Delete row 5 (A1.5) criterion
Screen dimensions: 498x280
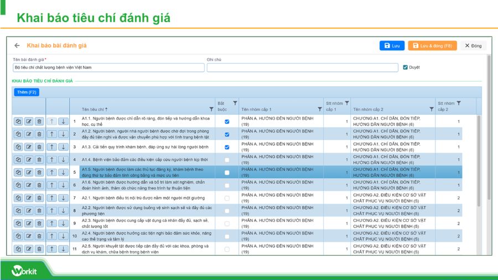point(39,172)
